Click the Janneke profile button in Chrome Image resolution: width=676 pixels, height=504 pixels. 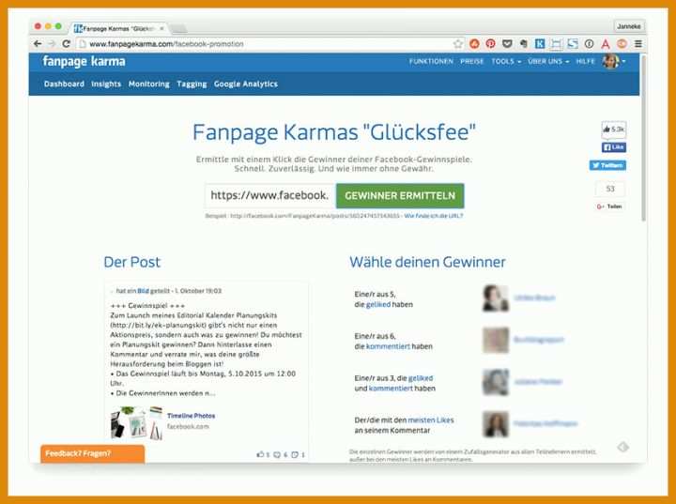629,26
